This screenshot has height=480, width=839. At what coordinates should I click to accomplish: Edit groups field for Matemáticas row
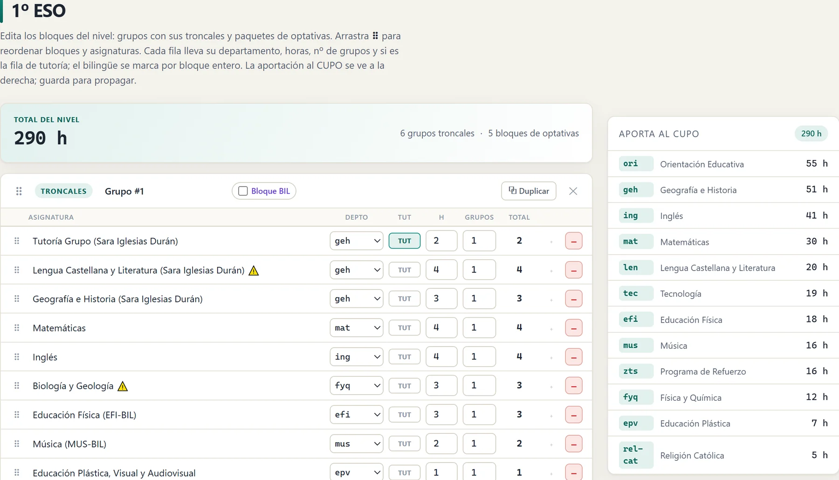click(479, 327)
